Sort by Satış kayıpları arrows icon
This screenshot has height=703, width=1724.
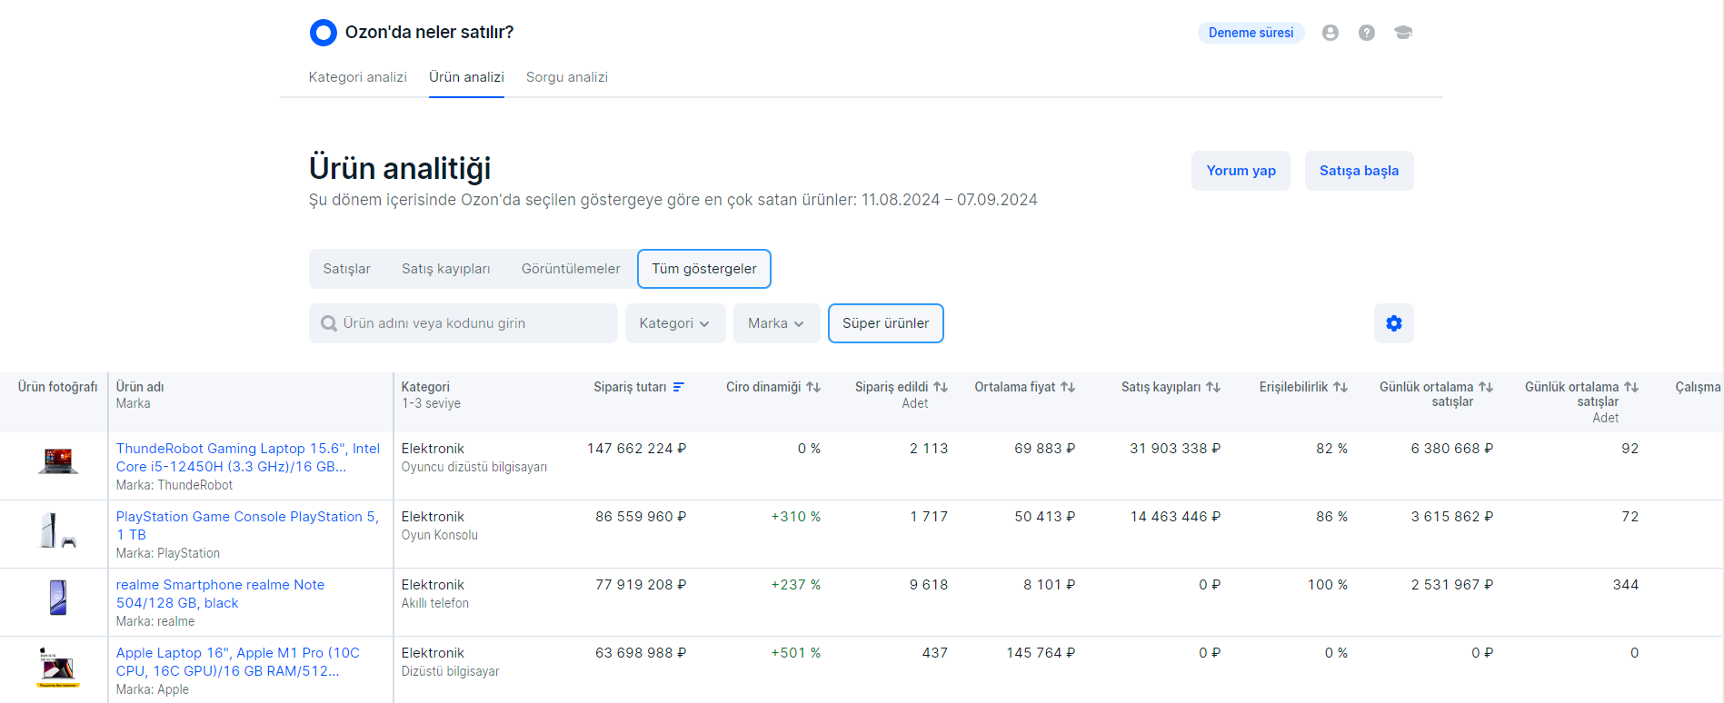[1213, 387]
